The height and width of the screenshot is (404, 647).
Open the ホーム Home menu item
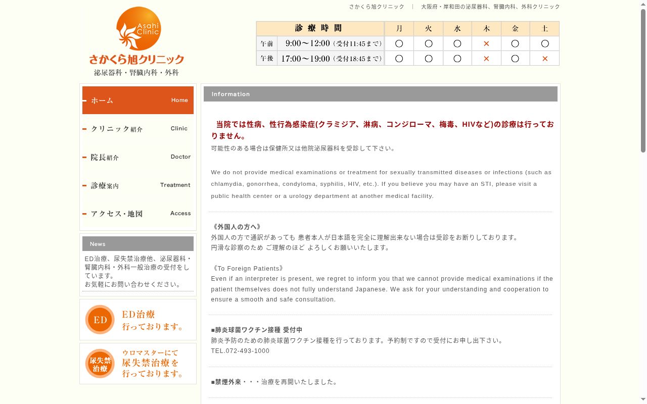coord(138,100)
